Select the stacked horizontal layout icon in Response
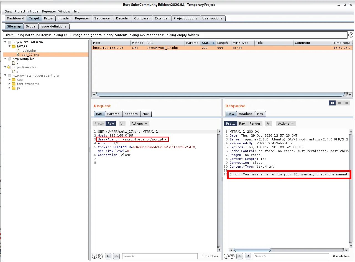This screenshot has height=262, width=355. pos(339,103)
